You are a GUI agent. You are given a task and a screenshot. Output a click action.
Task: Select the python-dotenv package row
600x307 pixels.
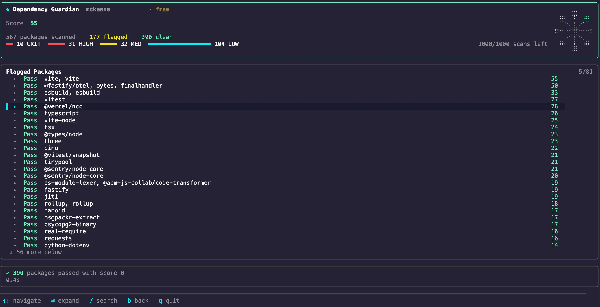point(285,245)
